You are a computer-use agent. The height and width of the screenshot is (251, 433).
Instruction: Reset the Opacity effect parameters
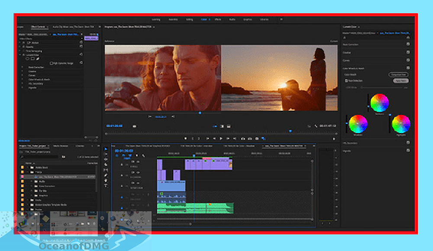[x=81, y=47]
